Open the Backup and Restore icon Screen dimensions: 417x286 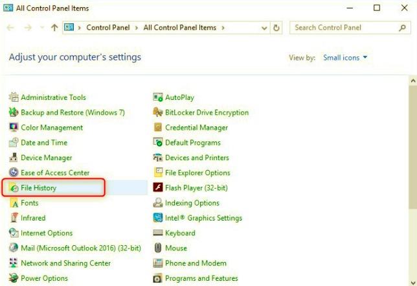(x=14, y=112)
